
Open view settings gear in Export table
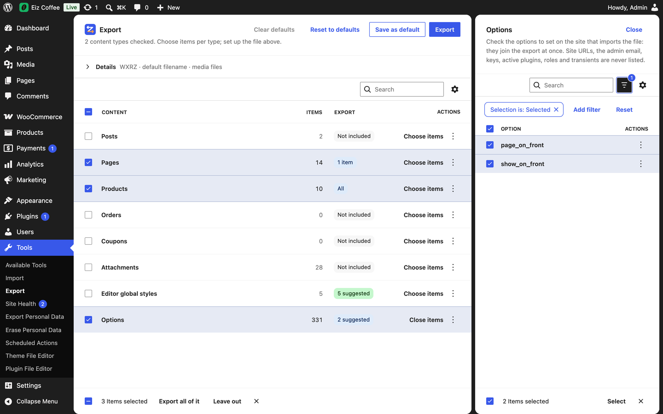coord(455,89)
